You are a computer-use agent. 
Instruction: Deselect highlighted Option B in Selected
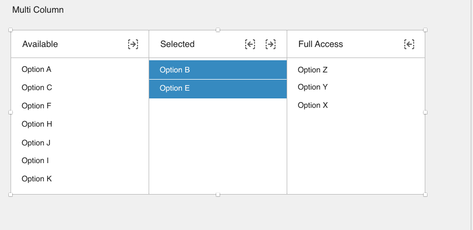pos(218,70)
